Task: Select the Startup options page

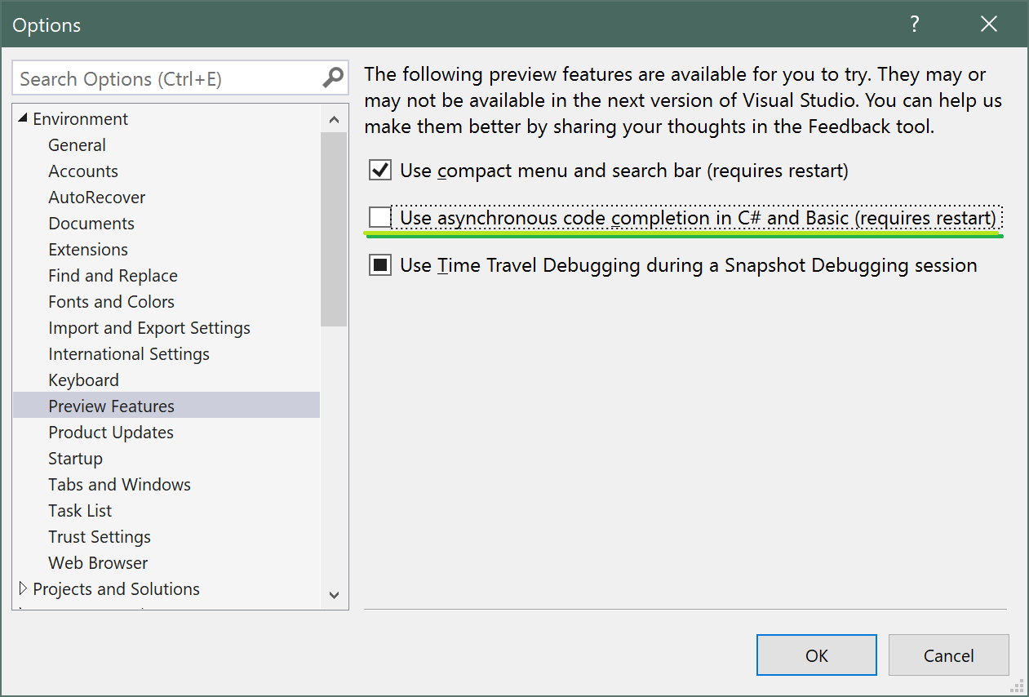Action: (x=76, y=459)
